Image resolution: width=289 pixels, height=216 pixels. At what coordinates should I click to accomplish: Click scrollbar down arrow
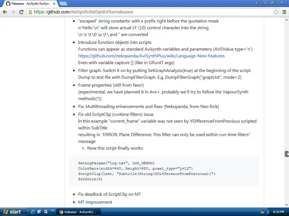pyautogui.click(x=287, y=205)
